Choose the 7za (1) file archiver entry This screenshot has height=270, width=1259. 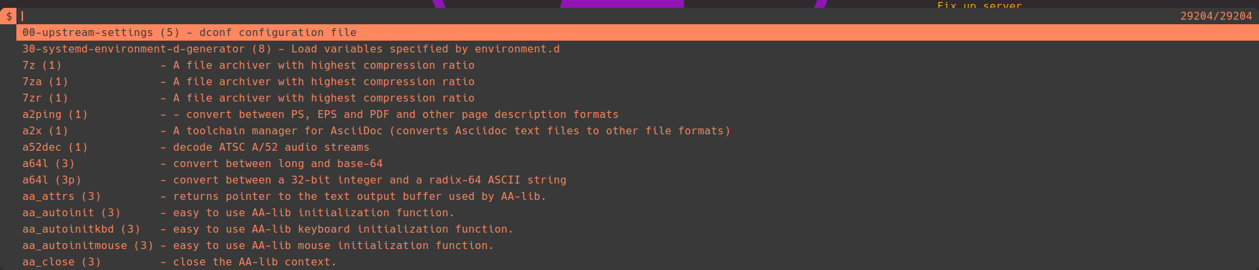[248, 82]
